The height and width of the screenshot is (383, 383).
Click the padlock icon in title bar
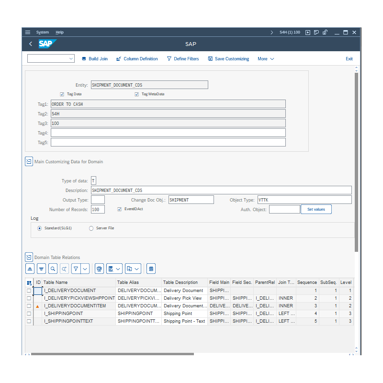click(325, 32)
